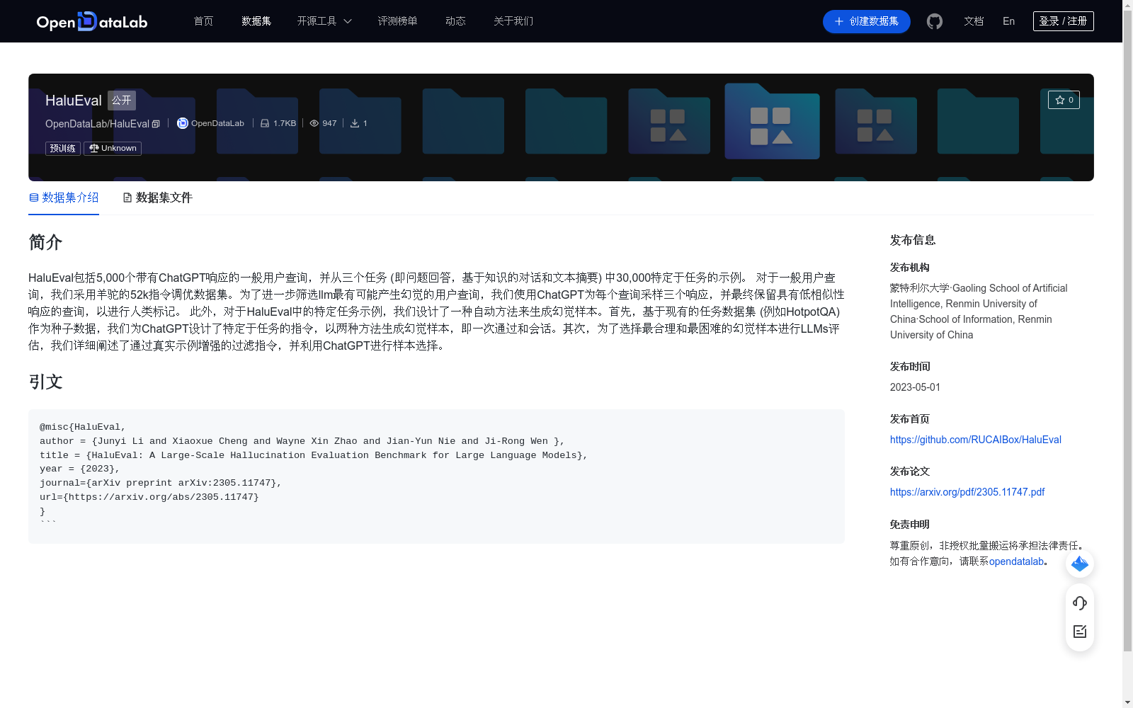Open the 评测榜单 navigation item

[x=397, y=21]
